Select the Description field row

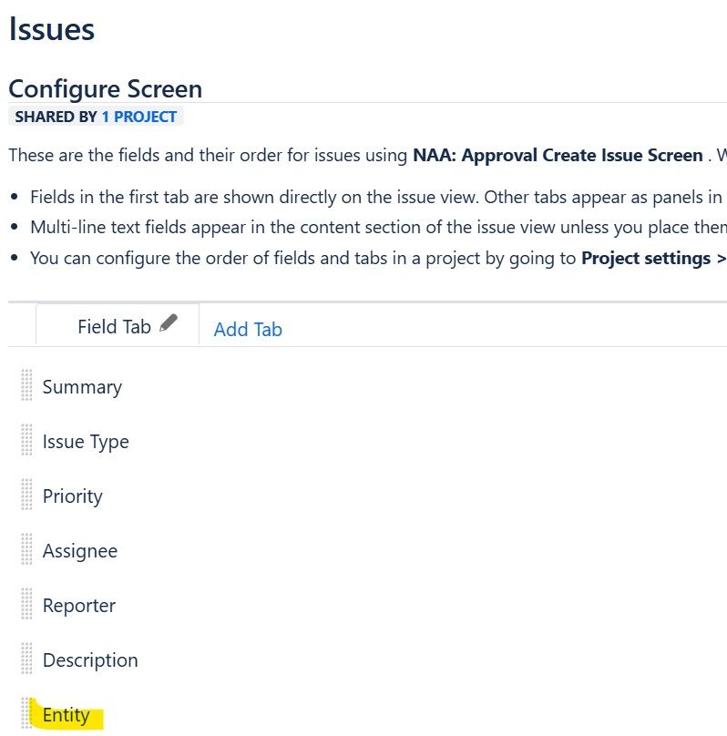pyautogui.click(x=90, y=660)
